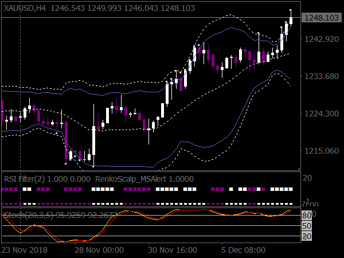Click the high price 1249.993 in header

coord(104,9)
